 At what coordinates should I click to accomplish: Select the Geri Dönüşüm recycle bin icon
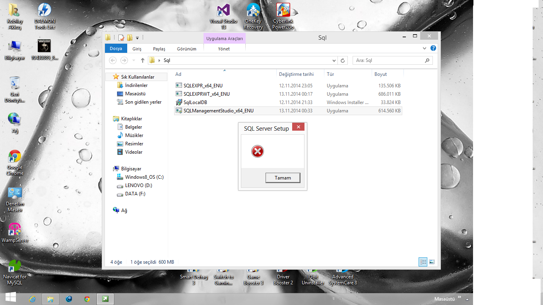click(15, 89)
